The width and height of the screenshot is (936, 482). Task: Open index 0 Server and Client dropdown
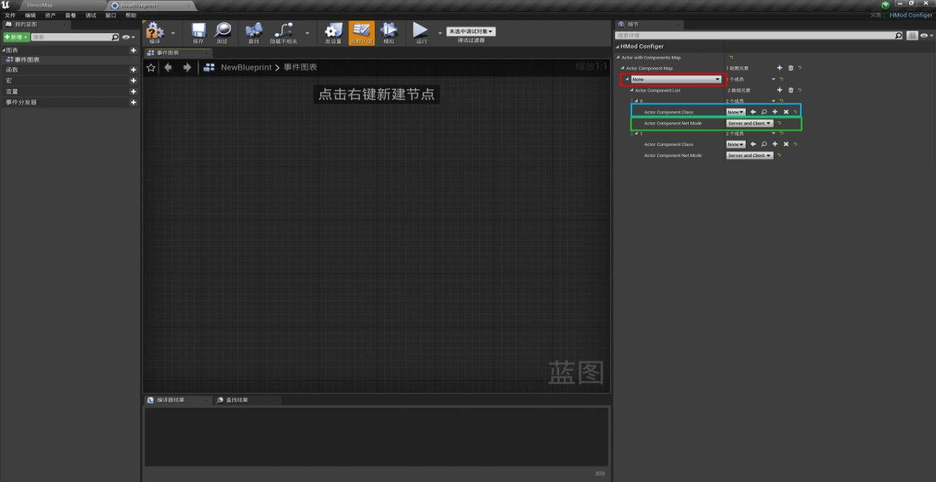pyautogui.click(x=749, y=123)
